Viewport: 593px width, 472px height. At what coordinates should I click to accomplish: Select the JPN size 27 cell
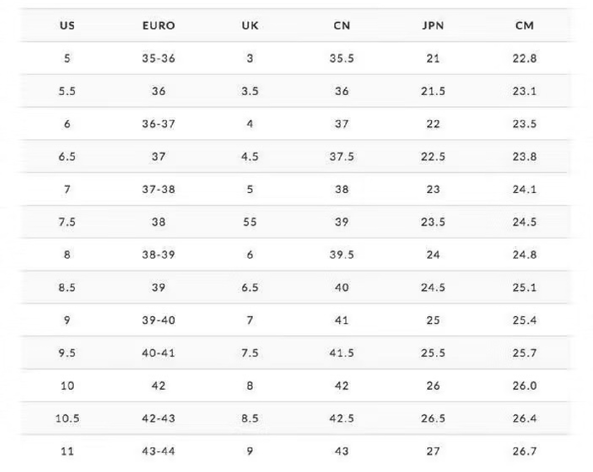click(x=433, y=451)
